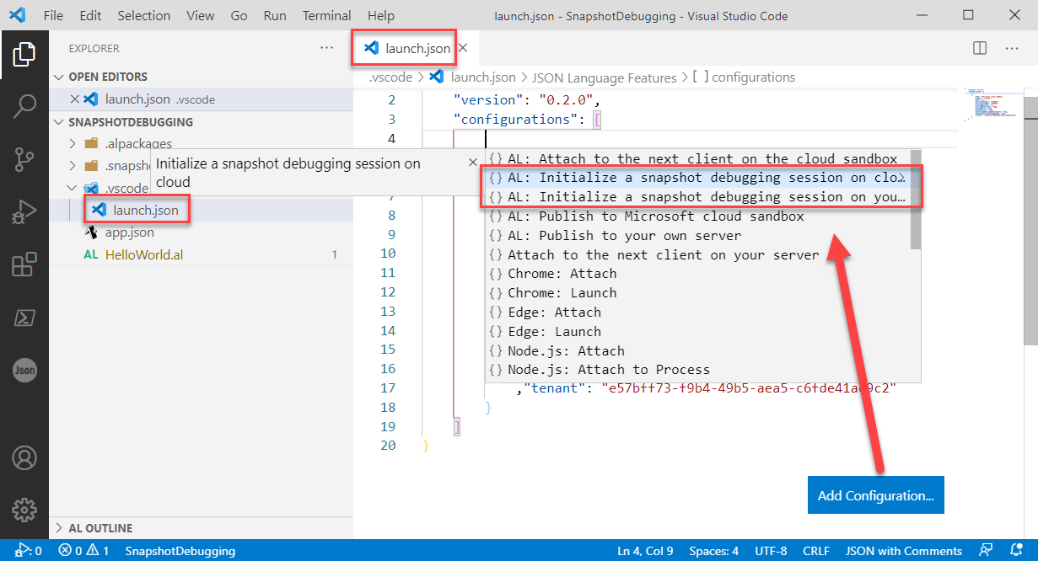
Task: Choose AL: Publish to Microsoft cloud sandbox
Action: coord(697,216)
